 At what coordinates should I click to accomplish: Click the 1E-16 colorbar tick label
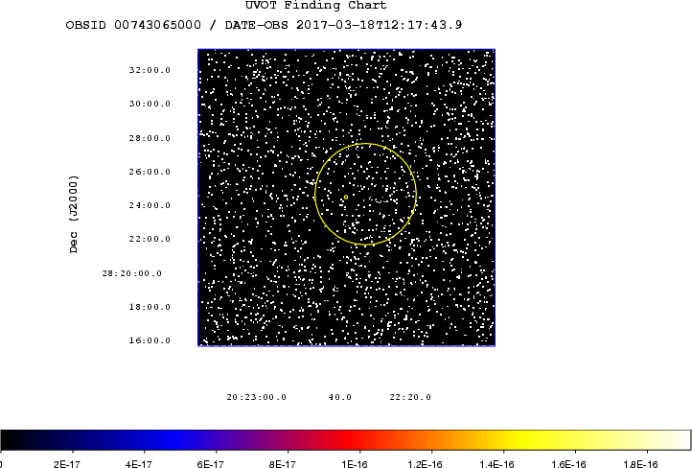click(355, 464)
